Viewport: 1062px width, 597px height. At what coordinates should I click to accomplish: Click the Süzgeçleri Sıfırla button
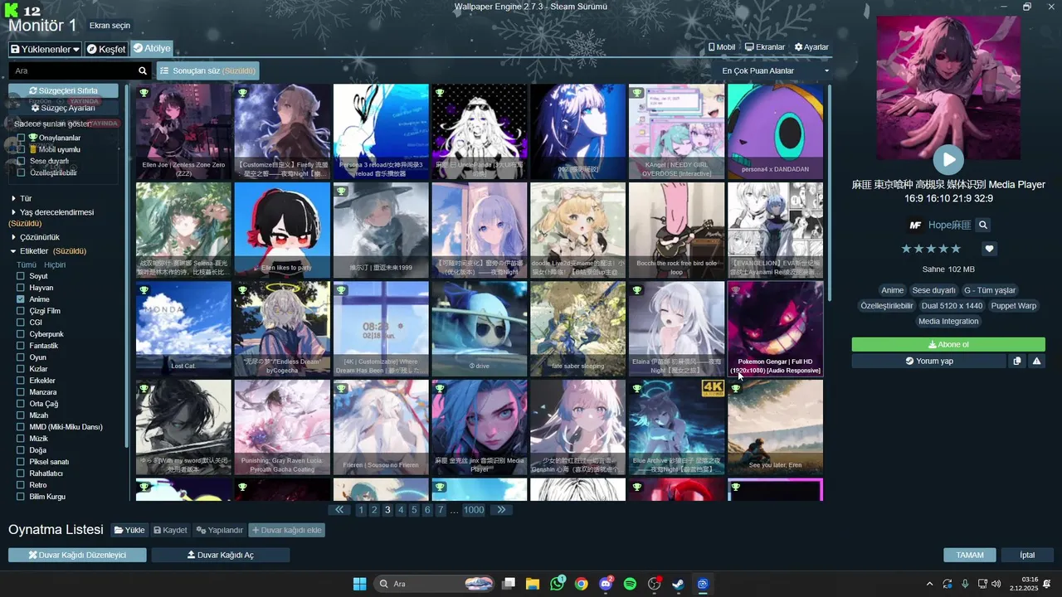point(63,90)
